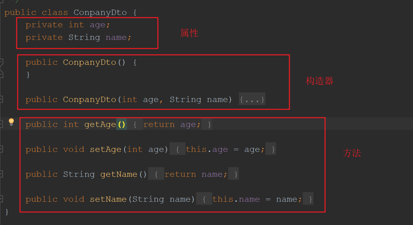Click 'int' return type of getAge
Image resolution: width=413 pixels, height=225 pixels.
coord(71,124)
